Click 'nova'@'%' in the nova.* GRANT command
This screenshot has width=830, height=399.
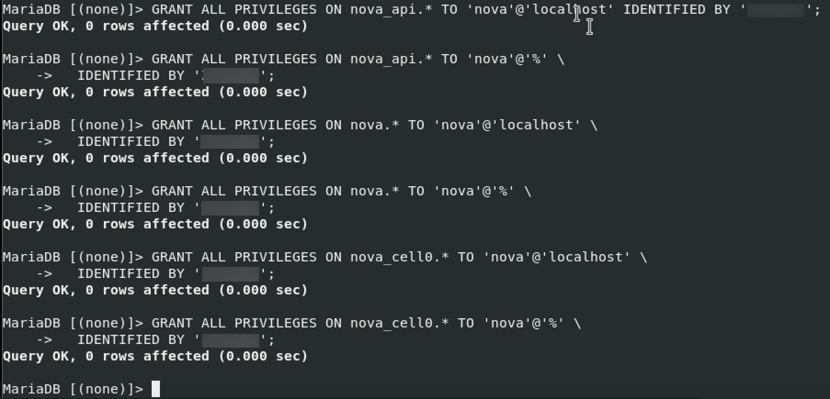474,191
